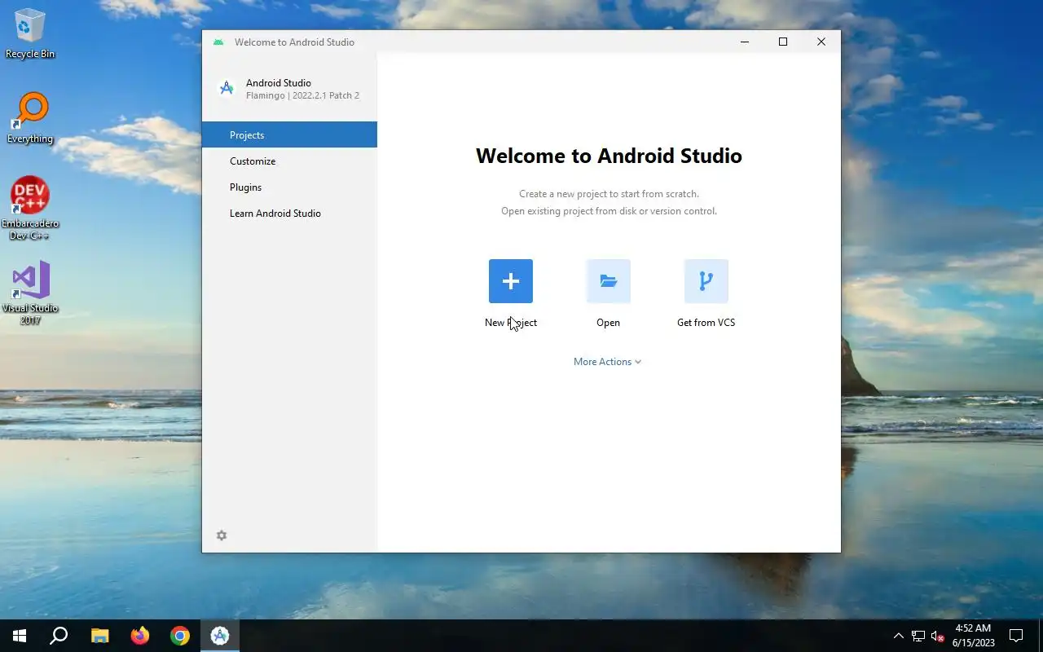
Task: Close the Welcome to Android Studio window
Action: click(x=821, y=42)
